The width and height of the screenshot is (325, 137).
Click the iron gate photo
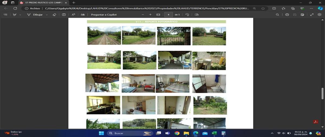pos(174,36)
